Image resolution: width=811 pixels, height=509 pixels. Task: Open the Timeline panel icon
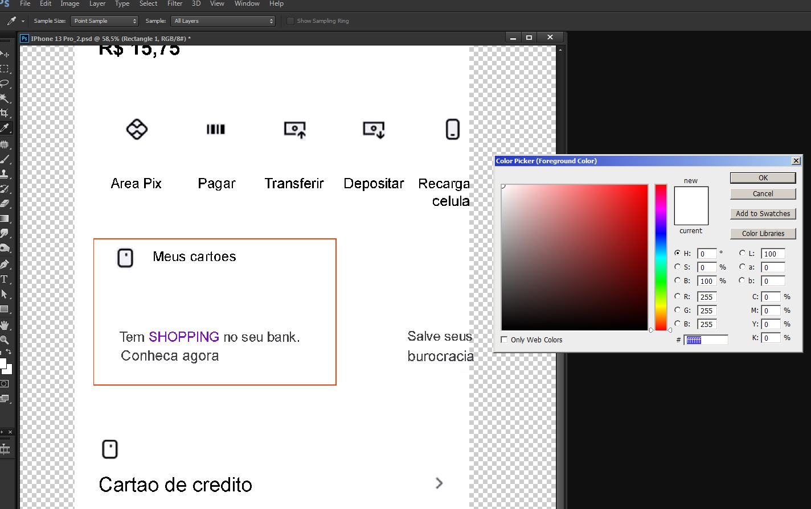point(5,449)
